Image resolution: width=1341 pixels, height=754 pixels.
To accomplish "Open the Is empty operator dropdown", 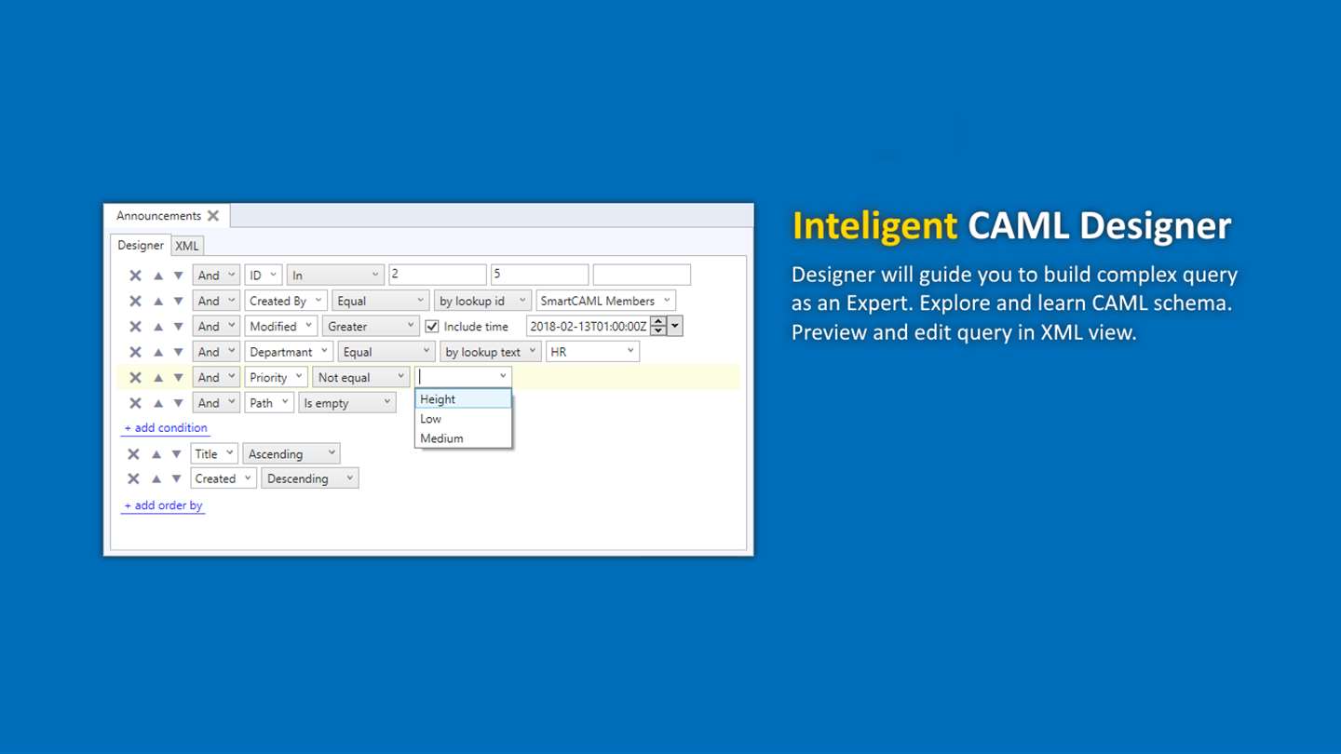I will click(347, 403).
